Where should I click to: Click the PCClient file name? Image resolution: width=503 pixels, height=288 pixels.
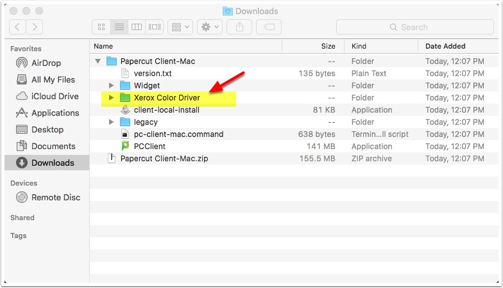click(149, 146)
